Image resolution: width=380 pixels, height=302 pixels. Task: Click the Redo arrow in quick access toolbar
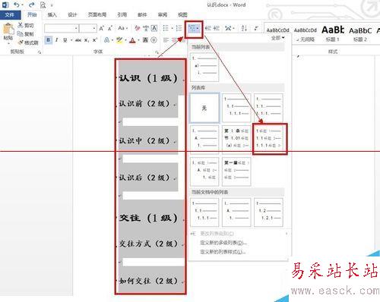pos(31,5)
